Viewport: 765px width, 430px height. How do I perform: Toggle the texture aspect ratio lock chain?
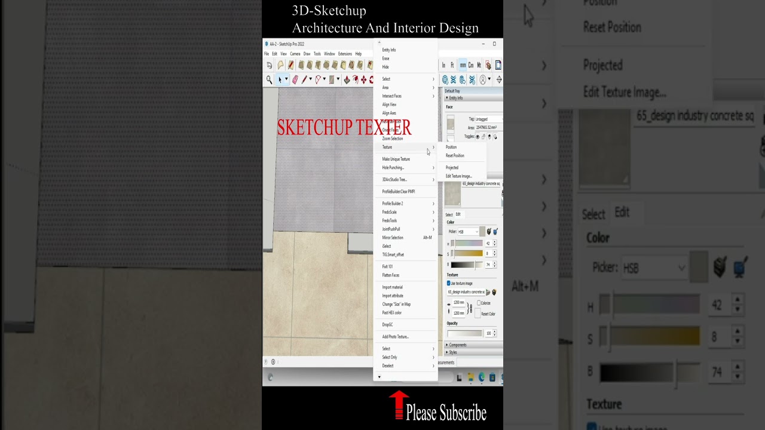point(470,308)
